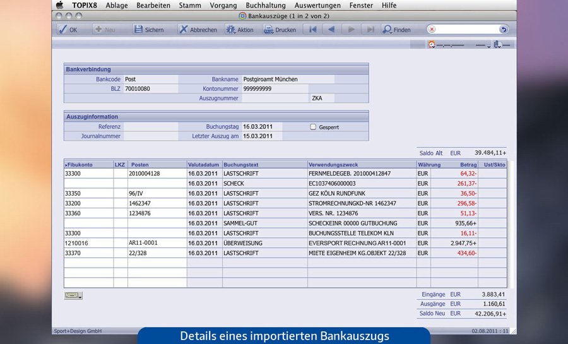Image resolution: width=568 pixels, height=344 pixels.
Task: Click the Buchungstext column header
Action: [265, 164]
